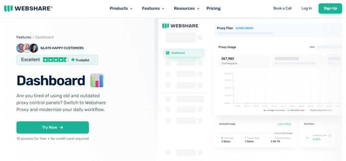Click the Average Concurrency legend entry

pos(274,110)
